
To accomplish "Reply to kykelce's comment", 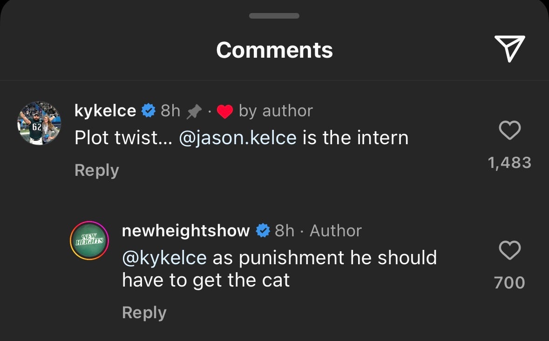I will click(96, 170).
